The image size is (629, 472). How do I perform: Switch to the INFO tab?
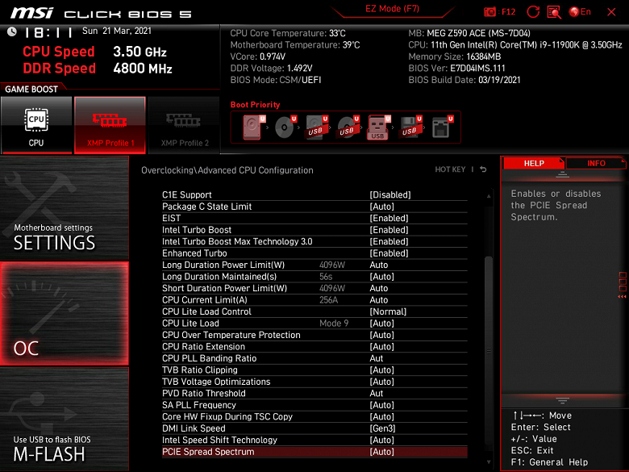coord(596,163)
